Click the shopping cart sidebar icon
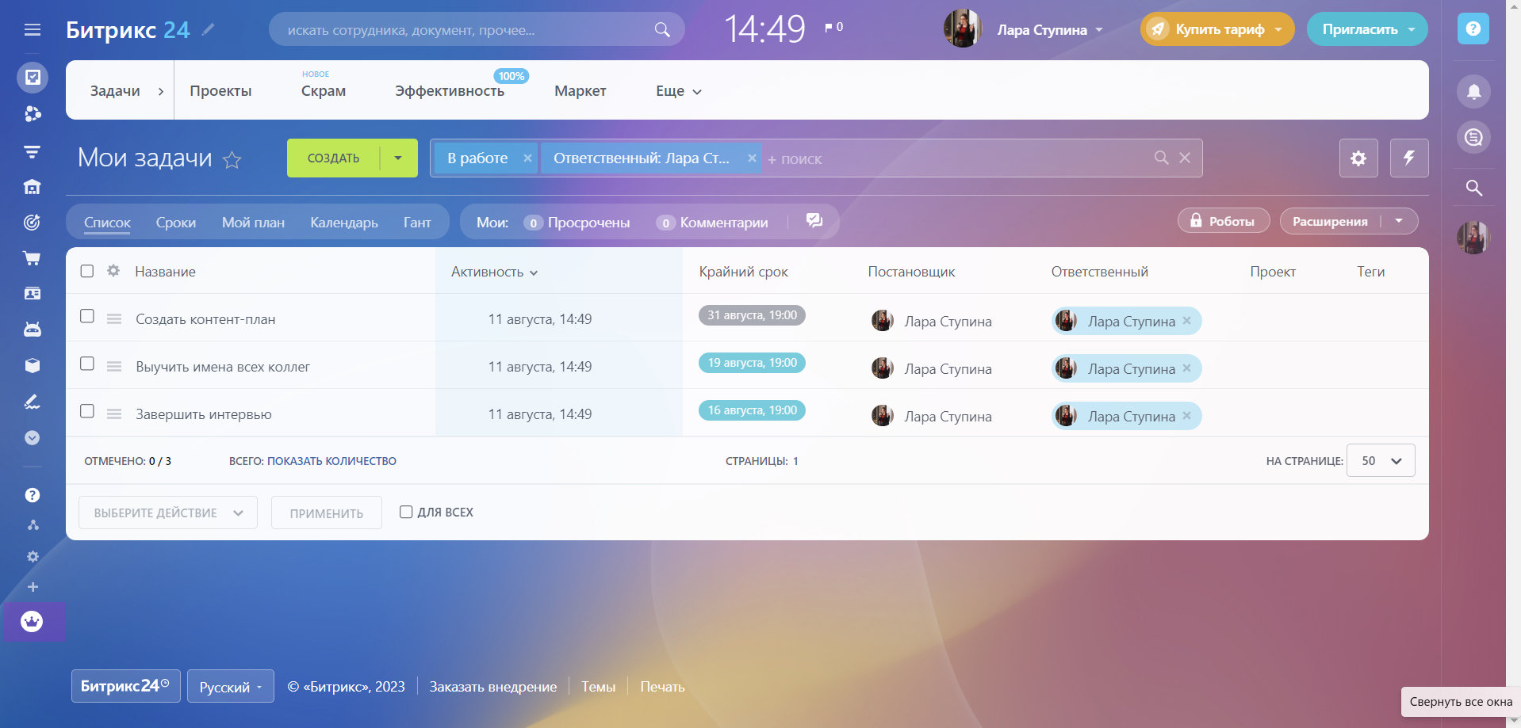This screenshot has width=1521, height=728. (33, 258)
